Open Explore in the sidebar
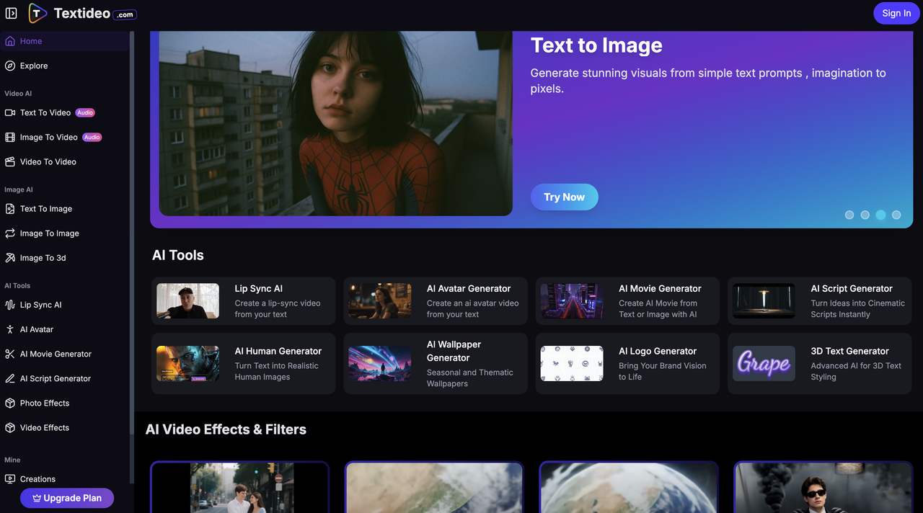 click(x=65, y=66)
